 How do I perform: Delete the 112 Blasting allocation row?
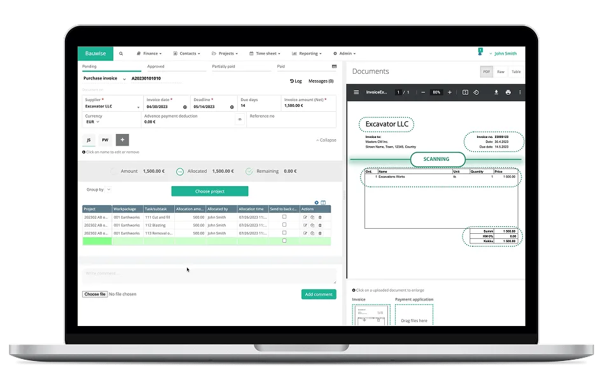(320, 225)
